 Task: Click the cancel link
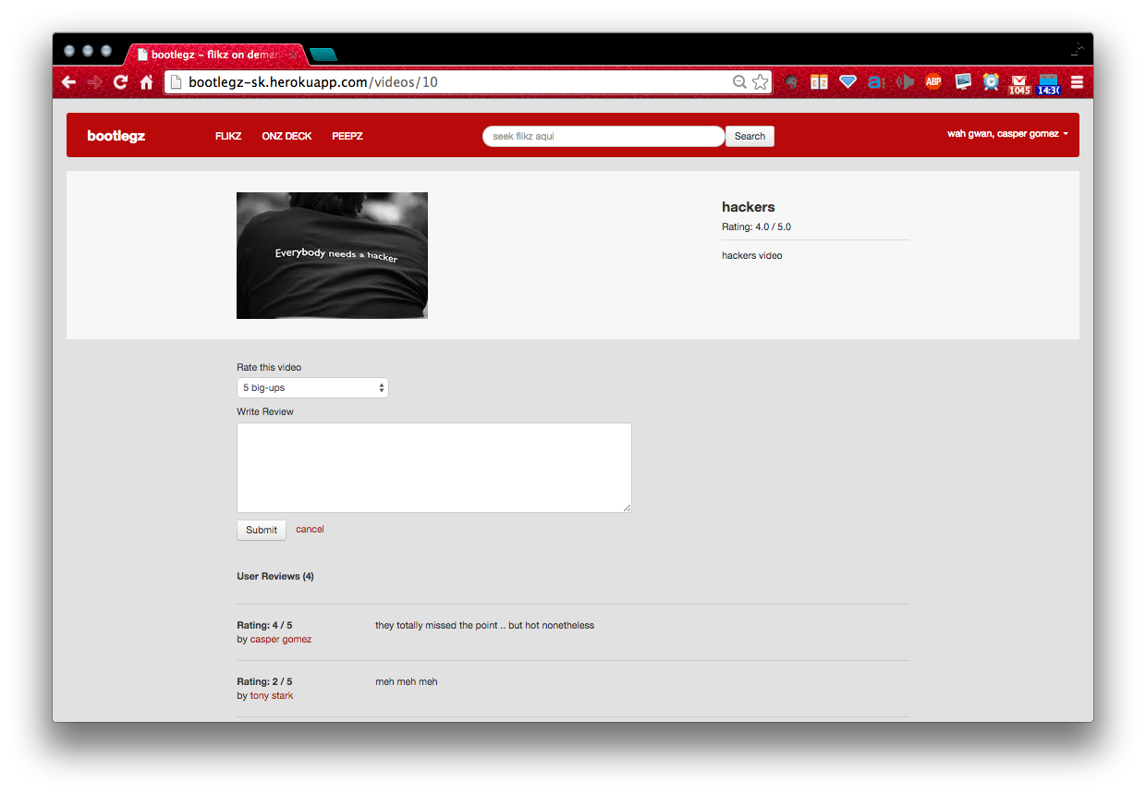(x=310, y=530)
